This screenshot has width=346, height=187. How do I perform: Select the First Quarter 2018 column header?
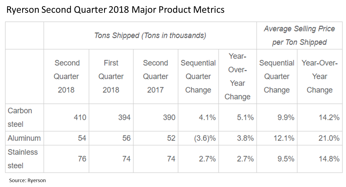[x=111, y=76]
